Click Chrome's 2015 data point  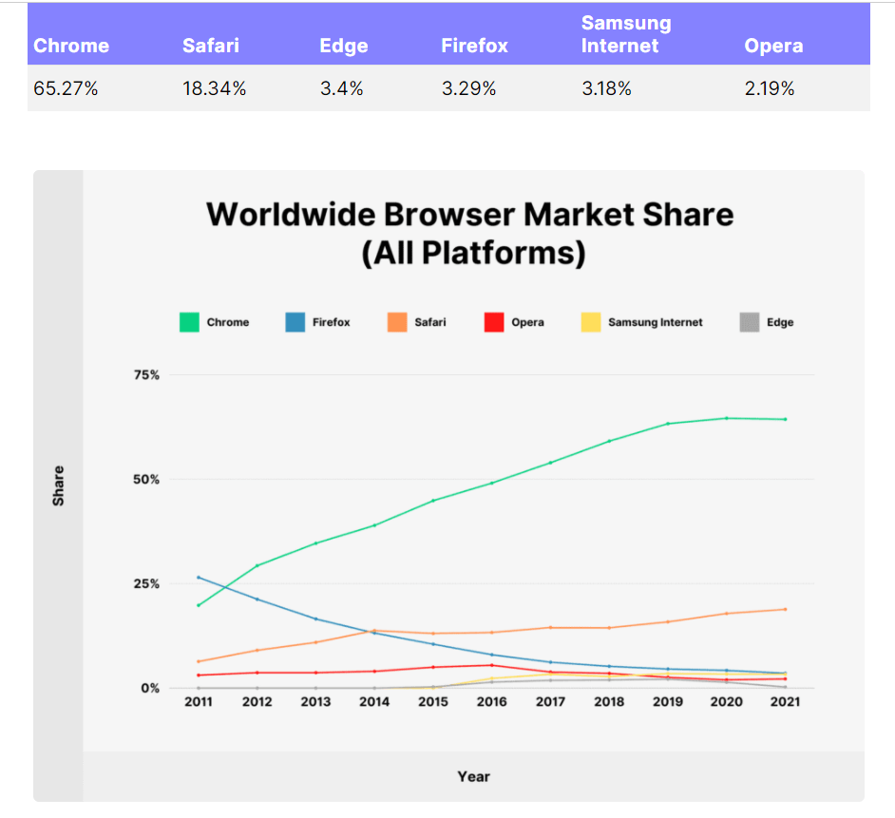[433, 502]
